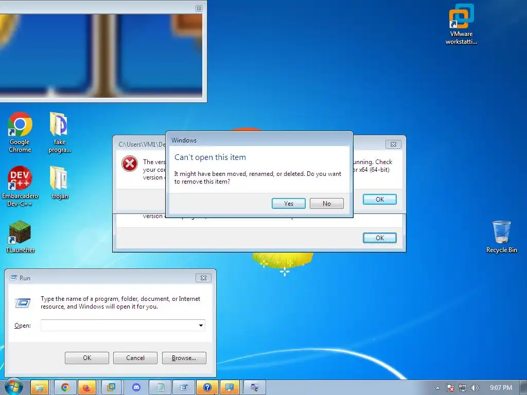
Task: Open Discord from the taskbar
Action: (x=136, y=387)
